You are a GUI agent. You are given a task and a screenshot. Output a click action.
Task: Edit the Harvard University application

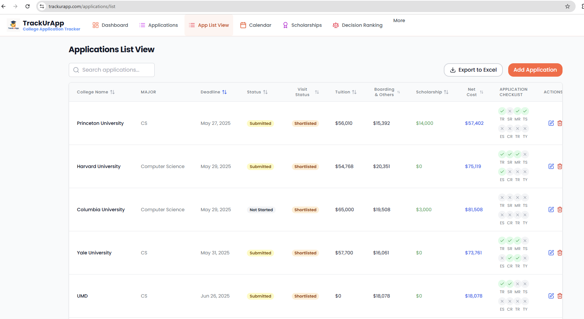pyautogui.click(x=551, y=166)
